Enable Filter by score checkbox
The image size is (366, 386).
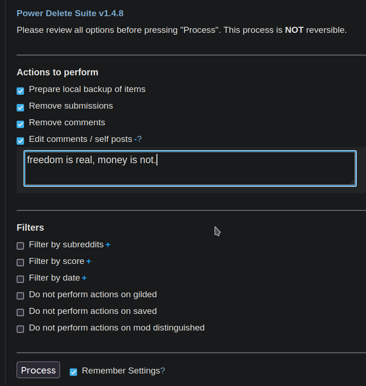(x=20, y=263)
